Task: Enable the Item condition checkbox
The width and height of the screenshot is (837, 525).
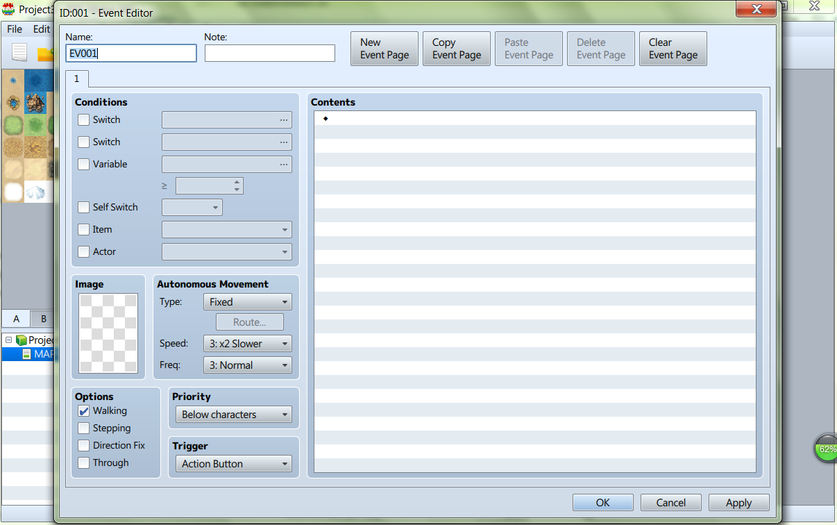Action: (84, 230)
